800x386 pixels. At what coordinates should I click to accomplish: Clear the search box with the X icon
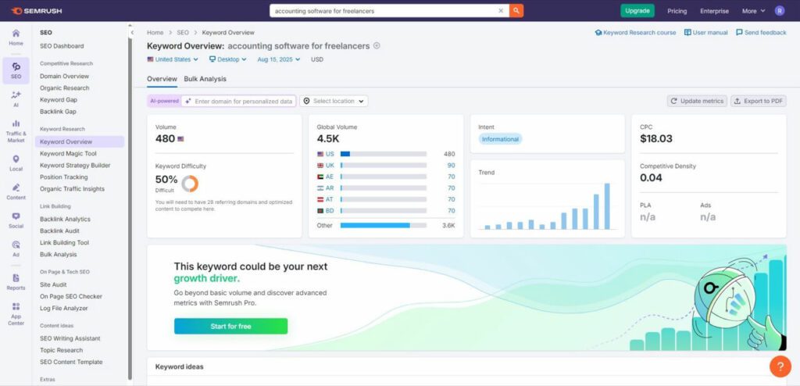tap(501, 11)
